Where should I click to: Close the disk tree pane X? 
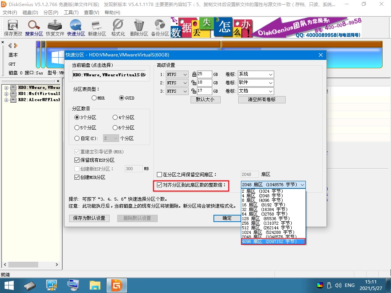click(58, 81)
